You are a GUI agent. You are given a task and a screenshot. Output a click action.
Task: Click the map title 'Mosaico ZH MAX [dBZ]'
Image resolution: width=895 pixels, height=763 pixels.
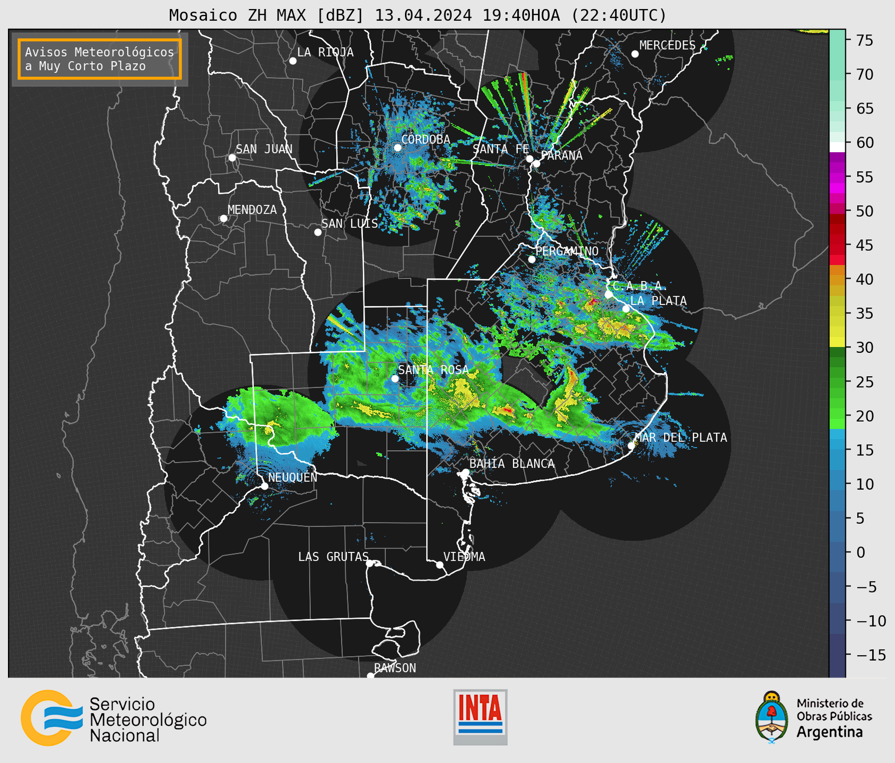[267, 15]
